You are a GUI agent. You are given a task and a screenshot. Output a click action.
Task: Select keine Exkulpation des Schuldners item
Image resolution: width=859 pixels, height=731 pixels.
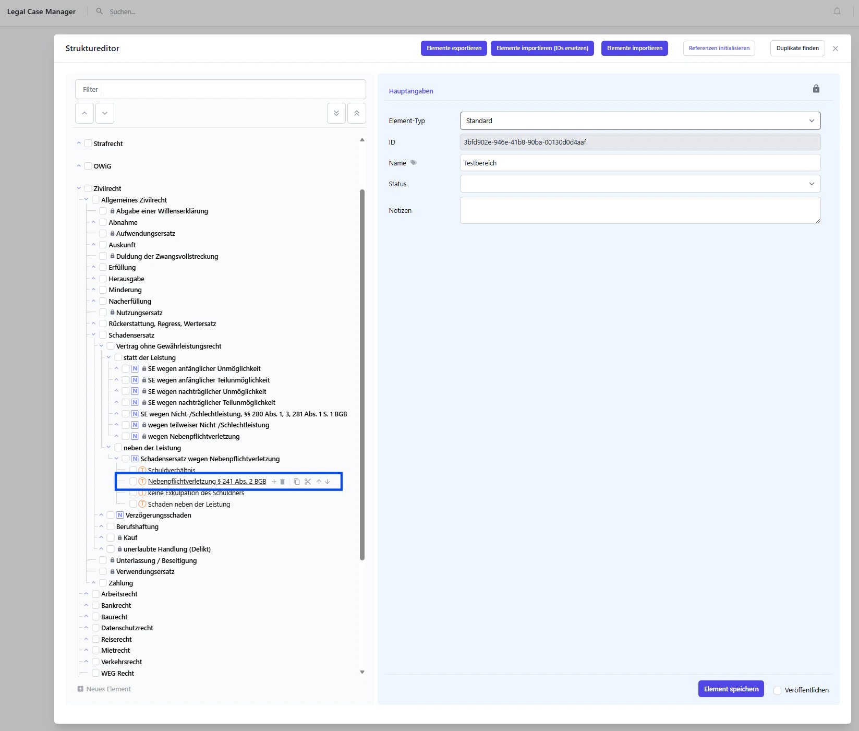click(196, 493)
